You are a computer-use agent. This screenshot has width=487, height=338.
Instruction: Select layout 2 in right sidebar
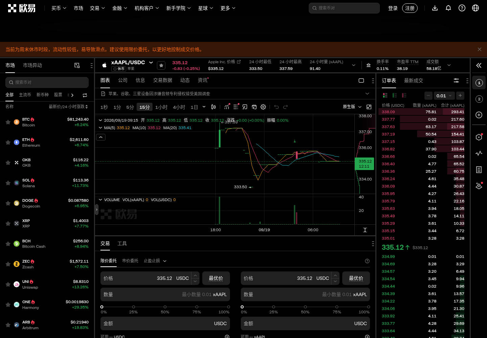[x=479, y=99]
